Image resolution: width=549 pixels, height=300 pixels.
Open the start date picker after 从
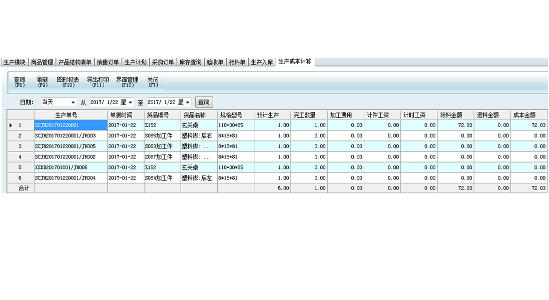[131, 102]
